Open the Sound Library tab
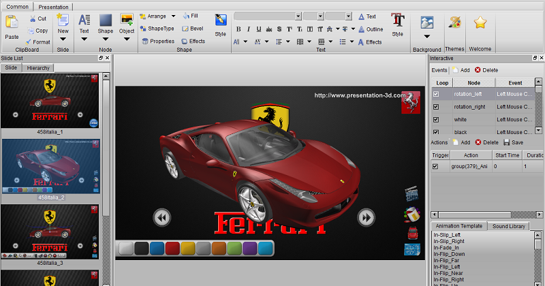The image size is (545, 286). click(508, 226)
